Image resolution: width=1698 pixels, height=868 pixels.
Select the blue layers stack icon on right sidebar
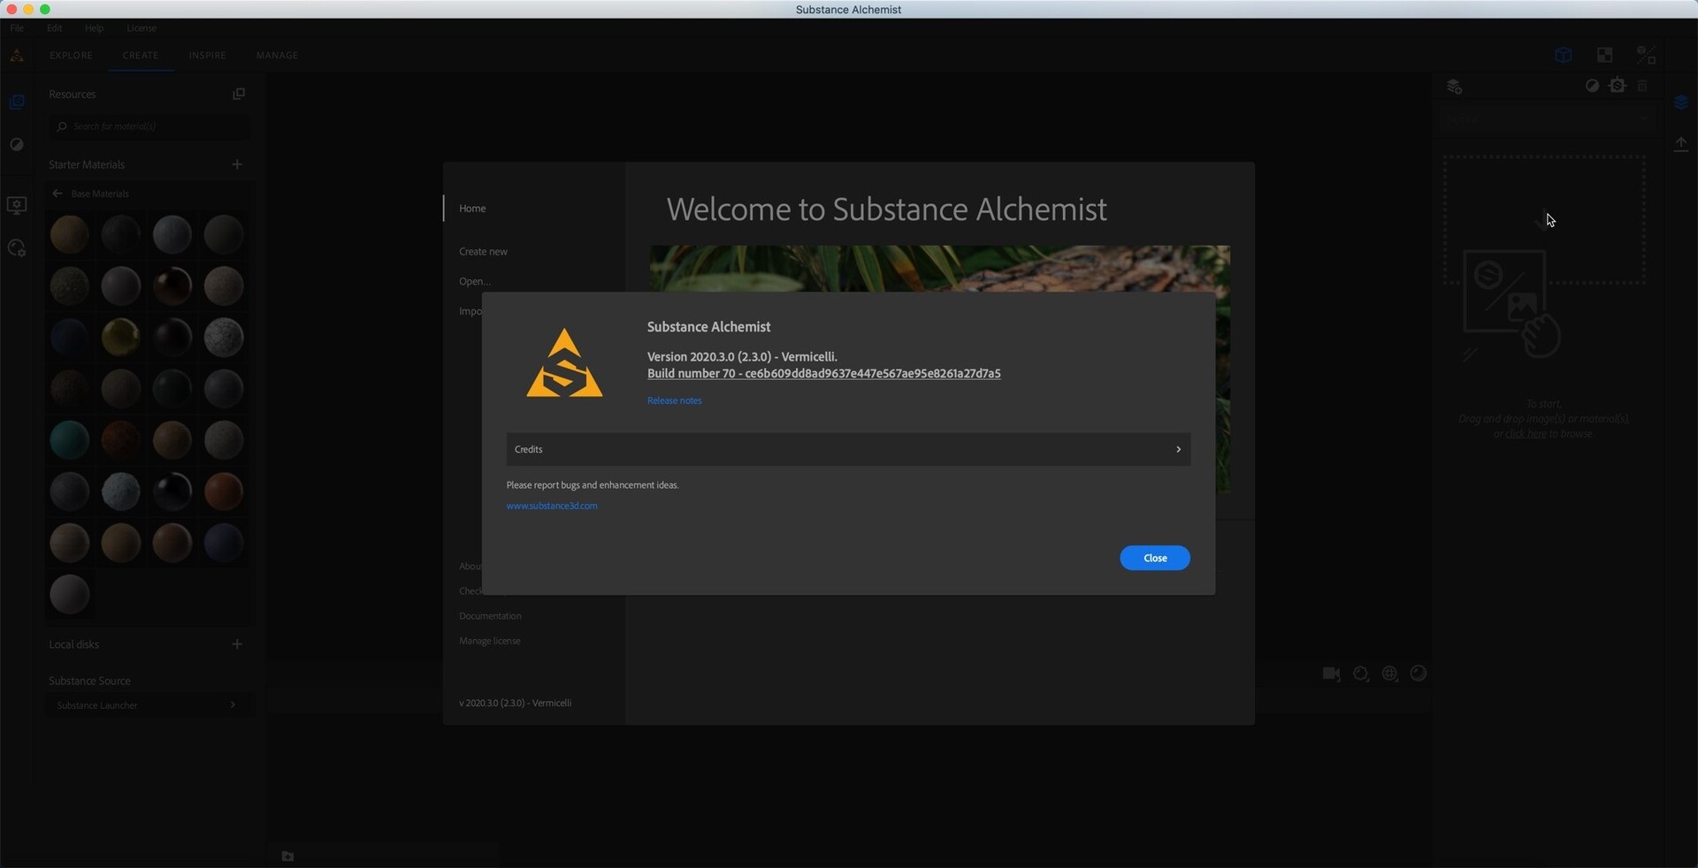(1681, 103)
